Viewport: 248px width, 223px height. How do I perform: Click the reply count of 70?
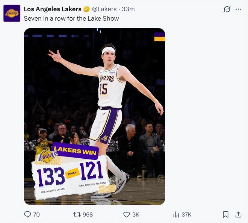click(x=36, y=214)
